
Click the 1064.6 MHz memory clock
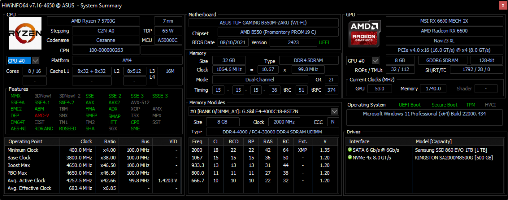(229, 70)
